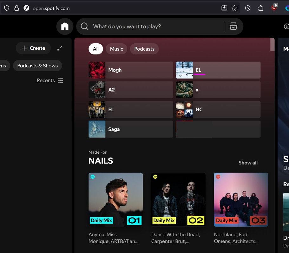
Task: Click the install web app icon in address bar
Action: 224,8
